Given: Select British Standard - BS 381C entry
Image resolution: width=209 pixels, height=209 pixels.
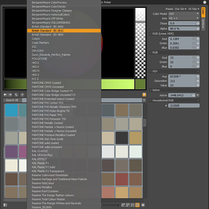Looking at the screenshot, I should click(x=64, y=31).
